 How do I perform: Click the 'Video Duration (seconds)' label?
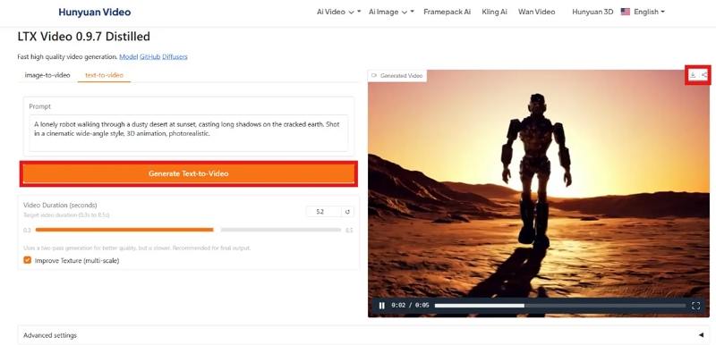60,205
